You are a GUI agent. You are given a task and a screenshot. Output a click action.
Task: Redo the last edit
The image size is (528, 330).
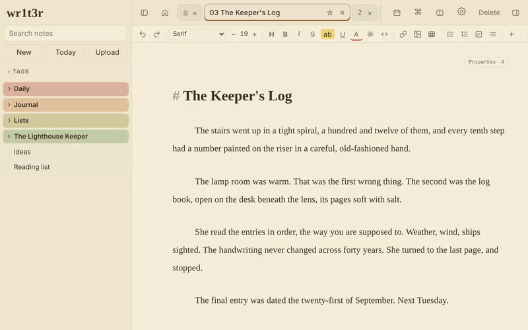click(x=156, y=34)
